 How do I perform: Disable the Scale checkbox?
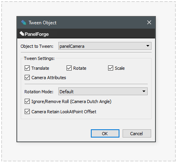110,68
